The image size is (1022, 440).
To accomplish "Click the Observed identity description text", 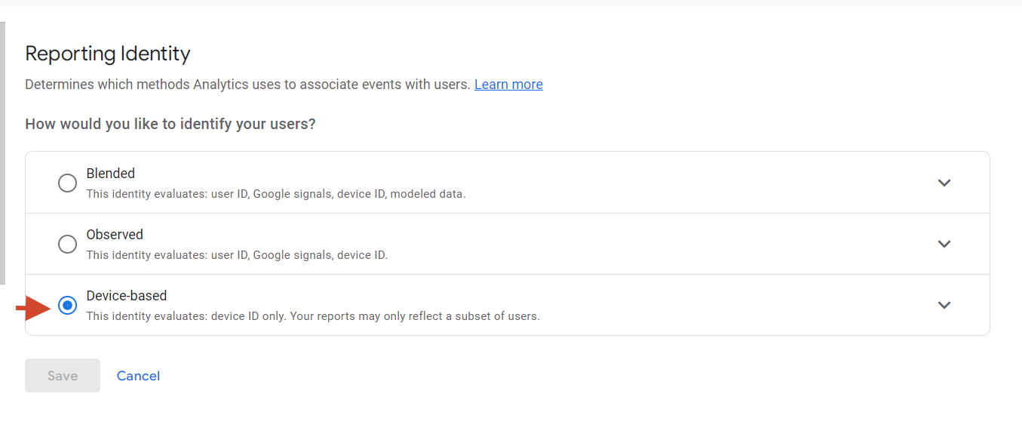I will [238, 254].
